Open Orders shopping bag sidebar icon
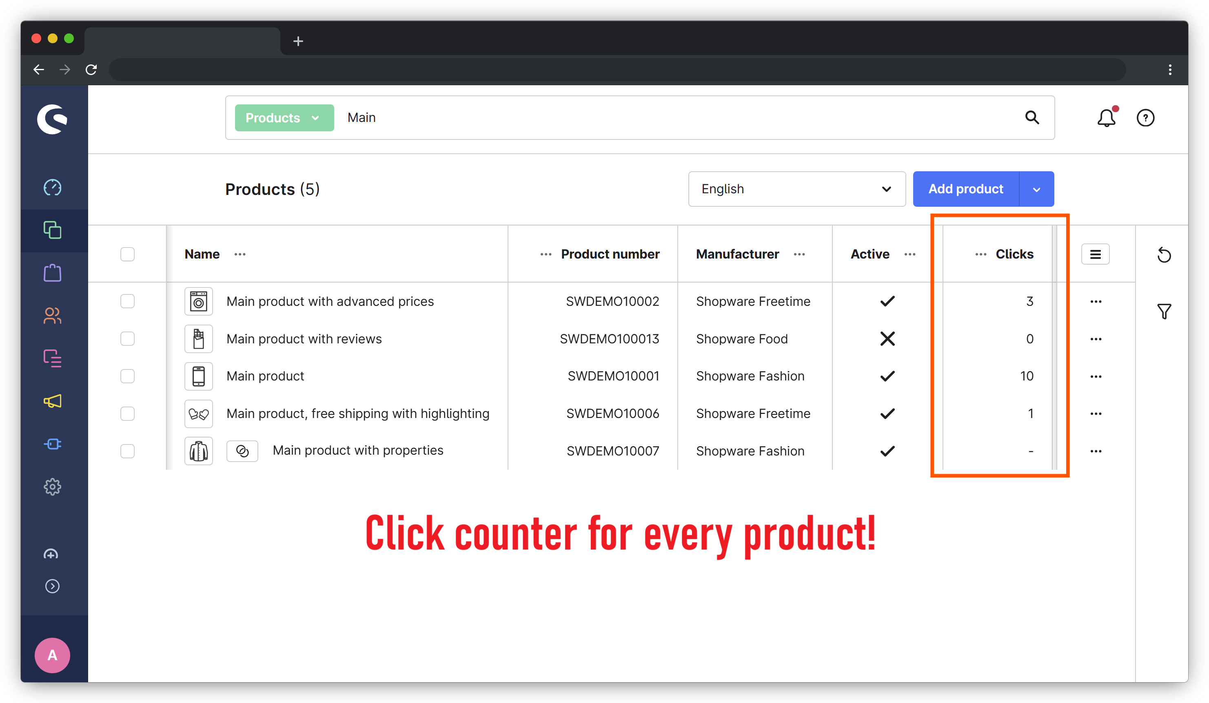This screenshot has width=1209, height=703. (52, 273)
